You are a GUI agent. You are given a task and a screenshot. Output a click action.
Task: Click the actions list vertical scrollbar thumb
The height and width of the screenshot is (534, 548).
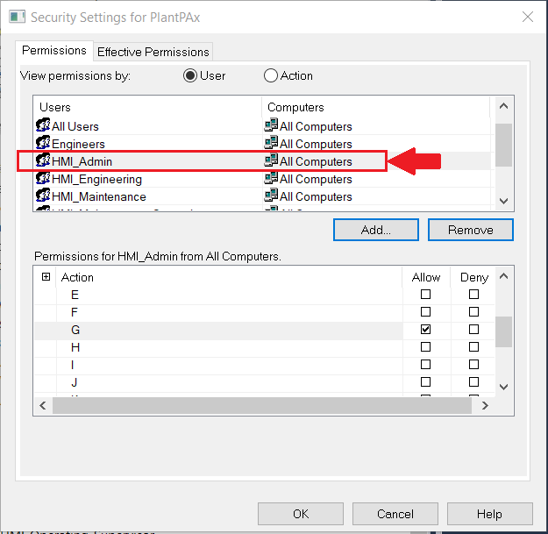503,331
